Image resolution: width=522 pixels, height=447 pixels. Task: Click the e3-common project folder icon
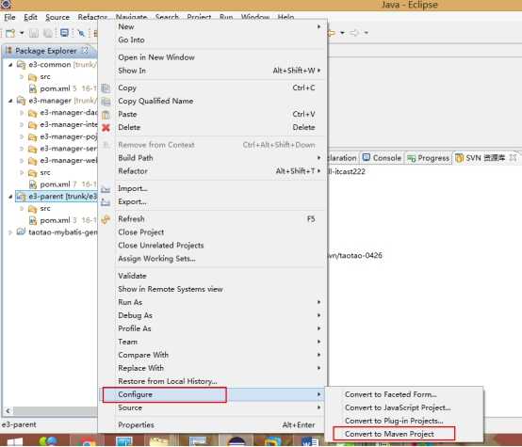21,65
